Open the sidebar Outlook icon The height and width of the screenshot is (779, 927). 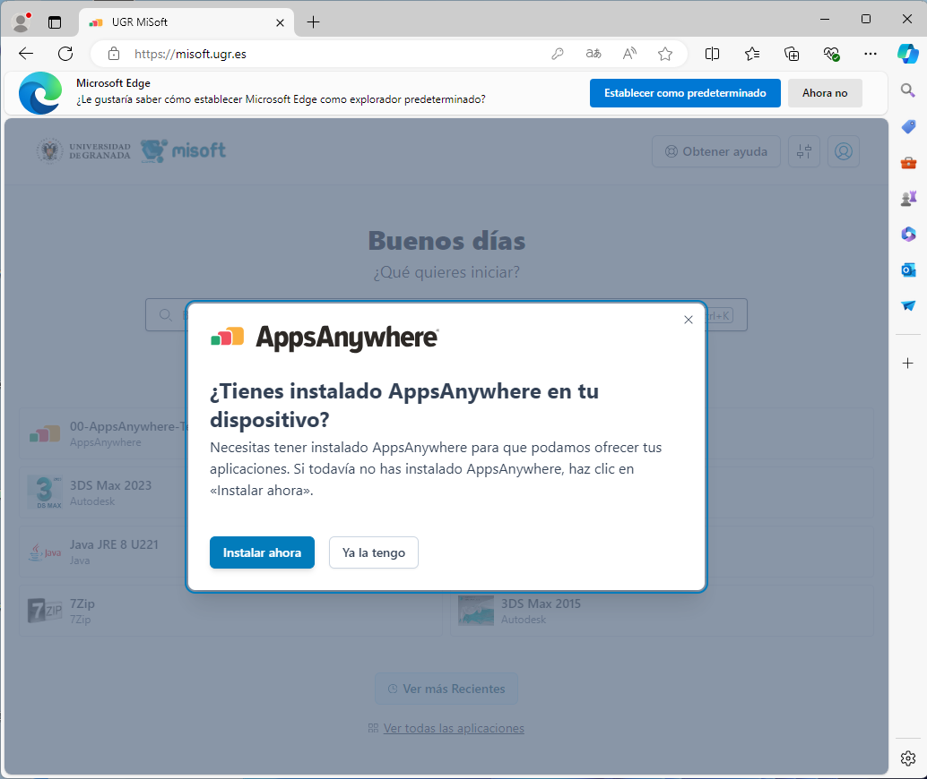point(908,270)
